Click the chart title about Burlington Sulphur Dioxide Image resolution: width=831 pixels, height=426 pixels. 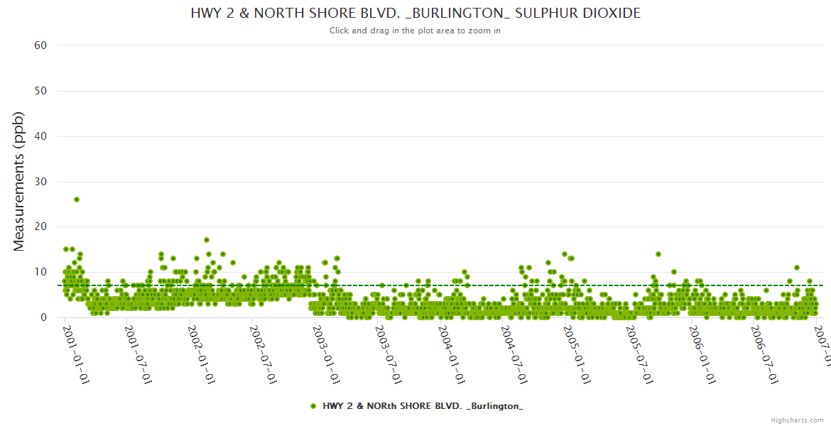coord(415,13)
